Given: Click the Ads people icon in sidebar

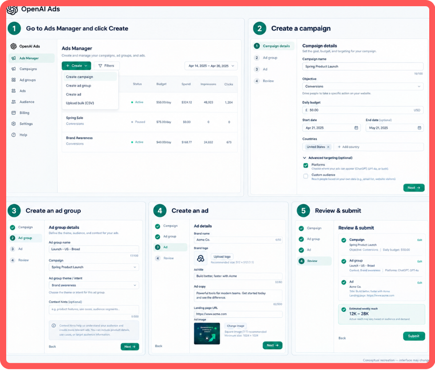Looking at the screenshot, I should [14, 91].
